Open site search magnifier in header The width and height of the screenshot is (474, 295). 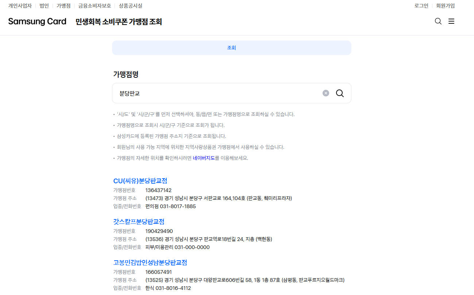coord(438,21)
